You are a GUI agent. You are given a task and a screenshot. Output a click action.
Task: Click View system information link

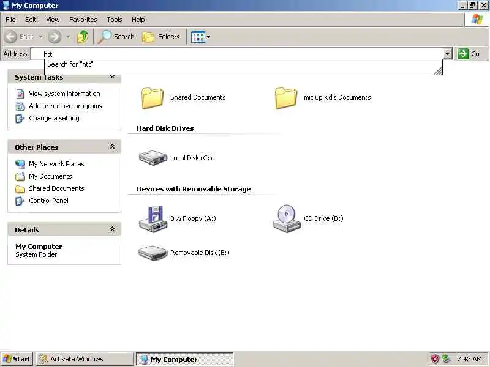pyautogui.click(x=64, y=94)
